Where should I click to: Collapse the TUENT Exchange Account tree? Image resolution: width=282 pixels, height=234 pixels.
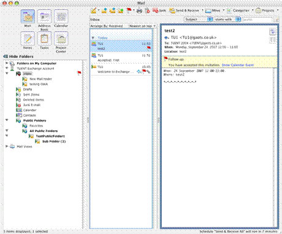[x=7, y=68]
